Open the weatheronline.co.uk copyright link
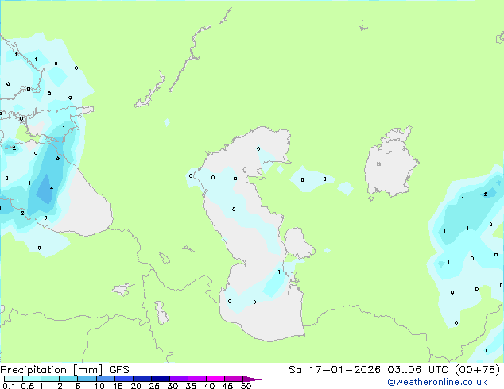 (437, 382)
